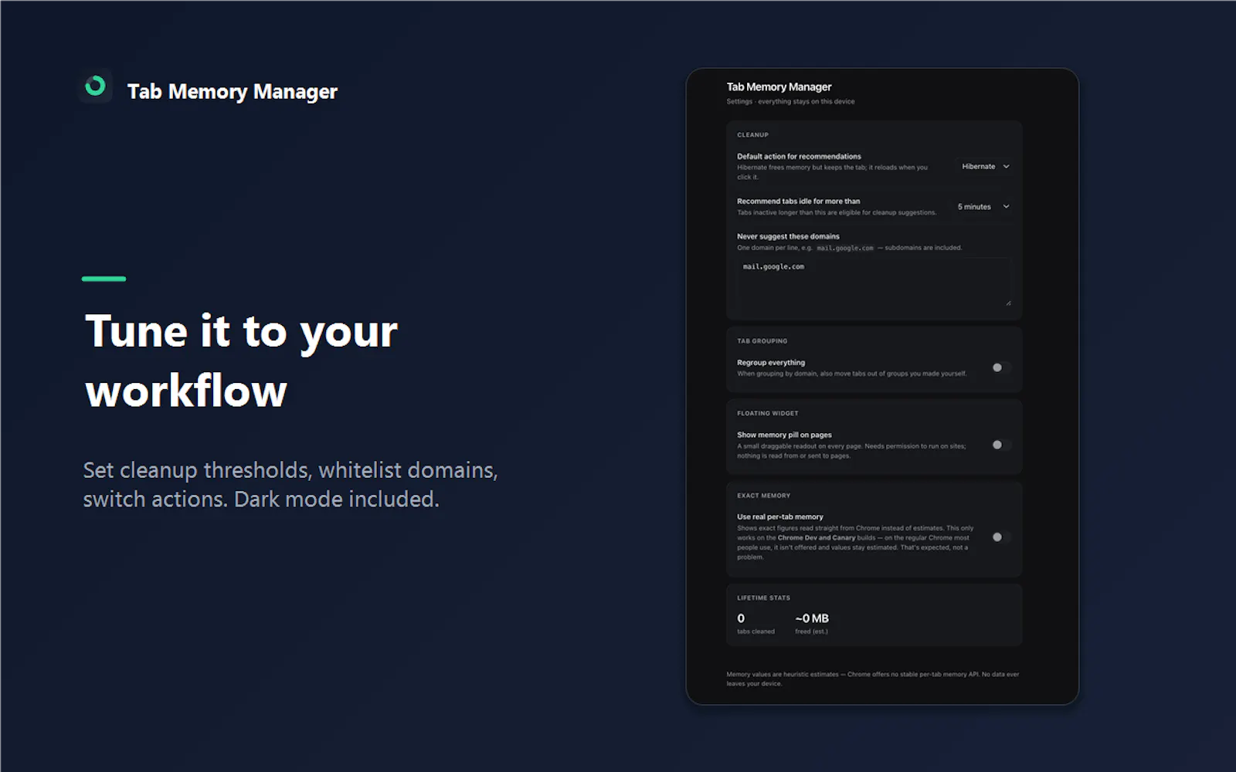Image resolution: width=1236 pixels, height=772 pixels.
Task: Click the '~0 MB' freed stat value
Action: click(812, 618)
